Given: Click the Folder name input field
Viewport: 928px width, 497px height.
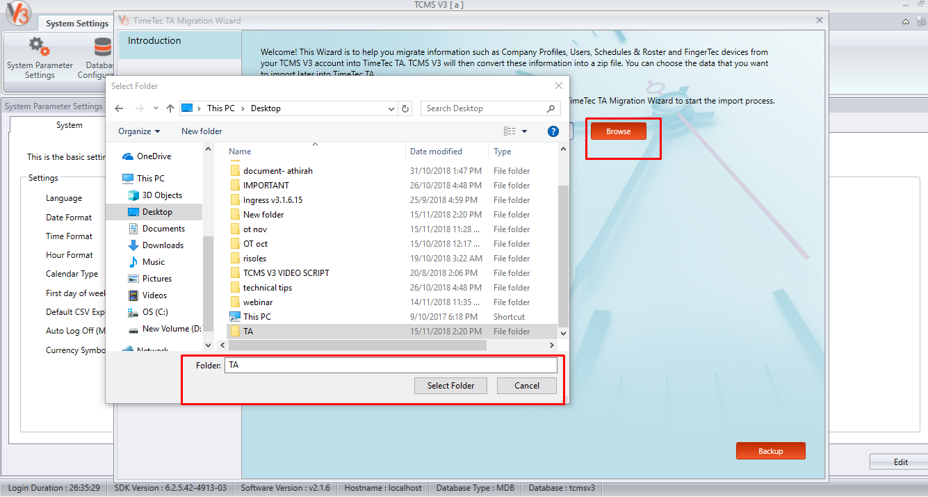Looking at the screenshot, I should tap(391, 365).
